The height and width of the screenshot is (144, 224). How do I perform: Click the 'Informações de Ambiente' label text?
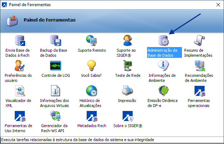162,78
